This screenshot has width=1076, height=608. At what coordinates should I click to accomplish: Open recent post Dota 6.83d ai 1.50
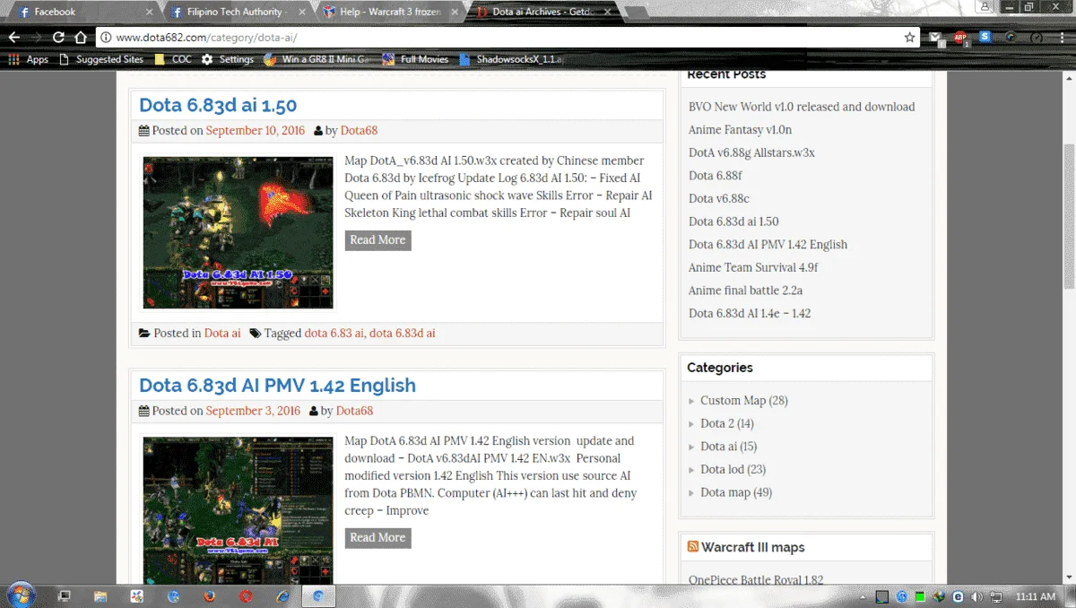(733, 221)
